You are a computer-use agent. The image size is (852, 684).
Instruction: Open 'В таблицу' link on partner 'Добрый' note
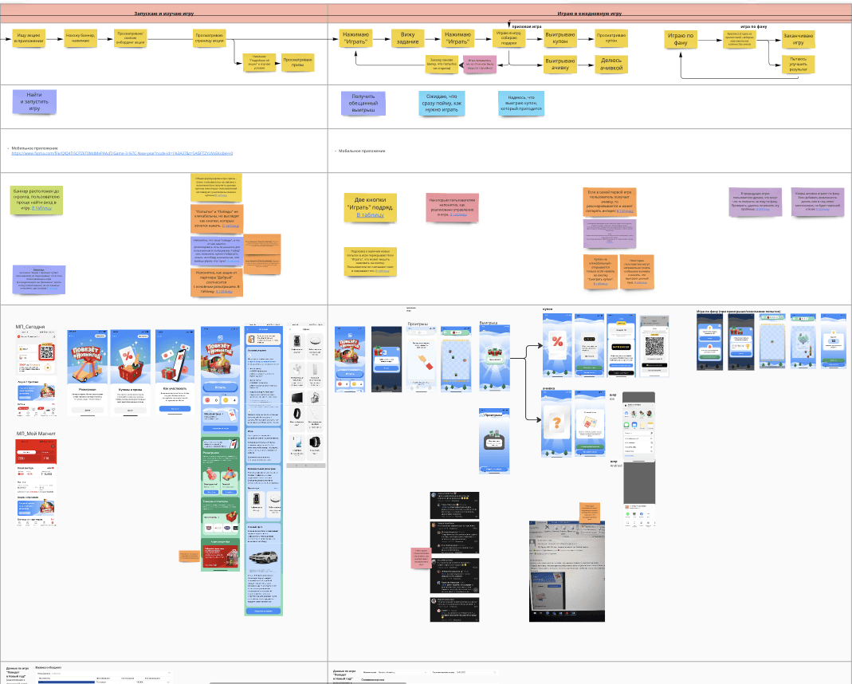[224, 292]
